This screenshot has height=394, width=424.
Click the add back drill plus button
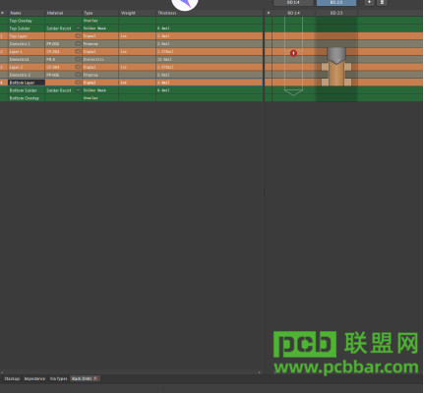tap(369, 2)
